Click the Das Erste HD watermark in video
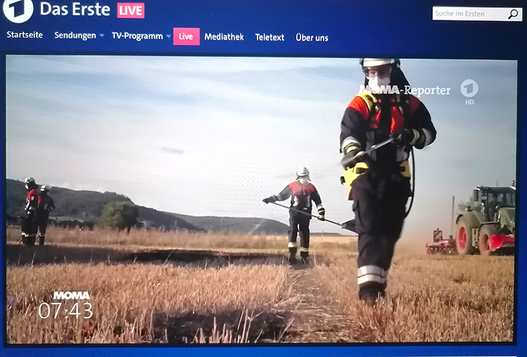The width and height of the screenshot is (527, 357). tap(469, 92)
